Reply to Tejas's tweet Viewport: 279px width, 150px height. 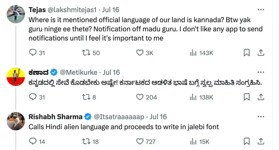tap(33, 53)
